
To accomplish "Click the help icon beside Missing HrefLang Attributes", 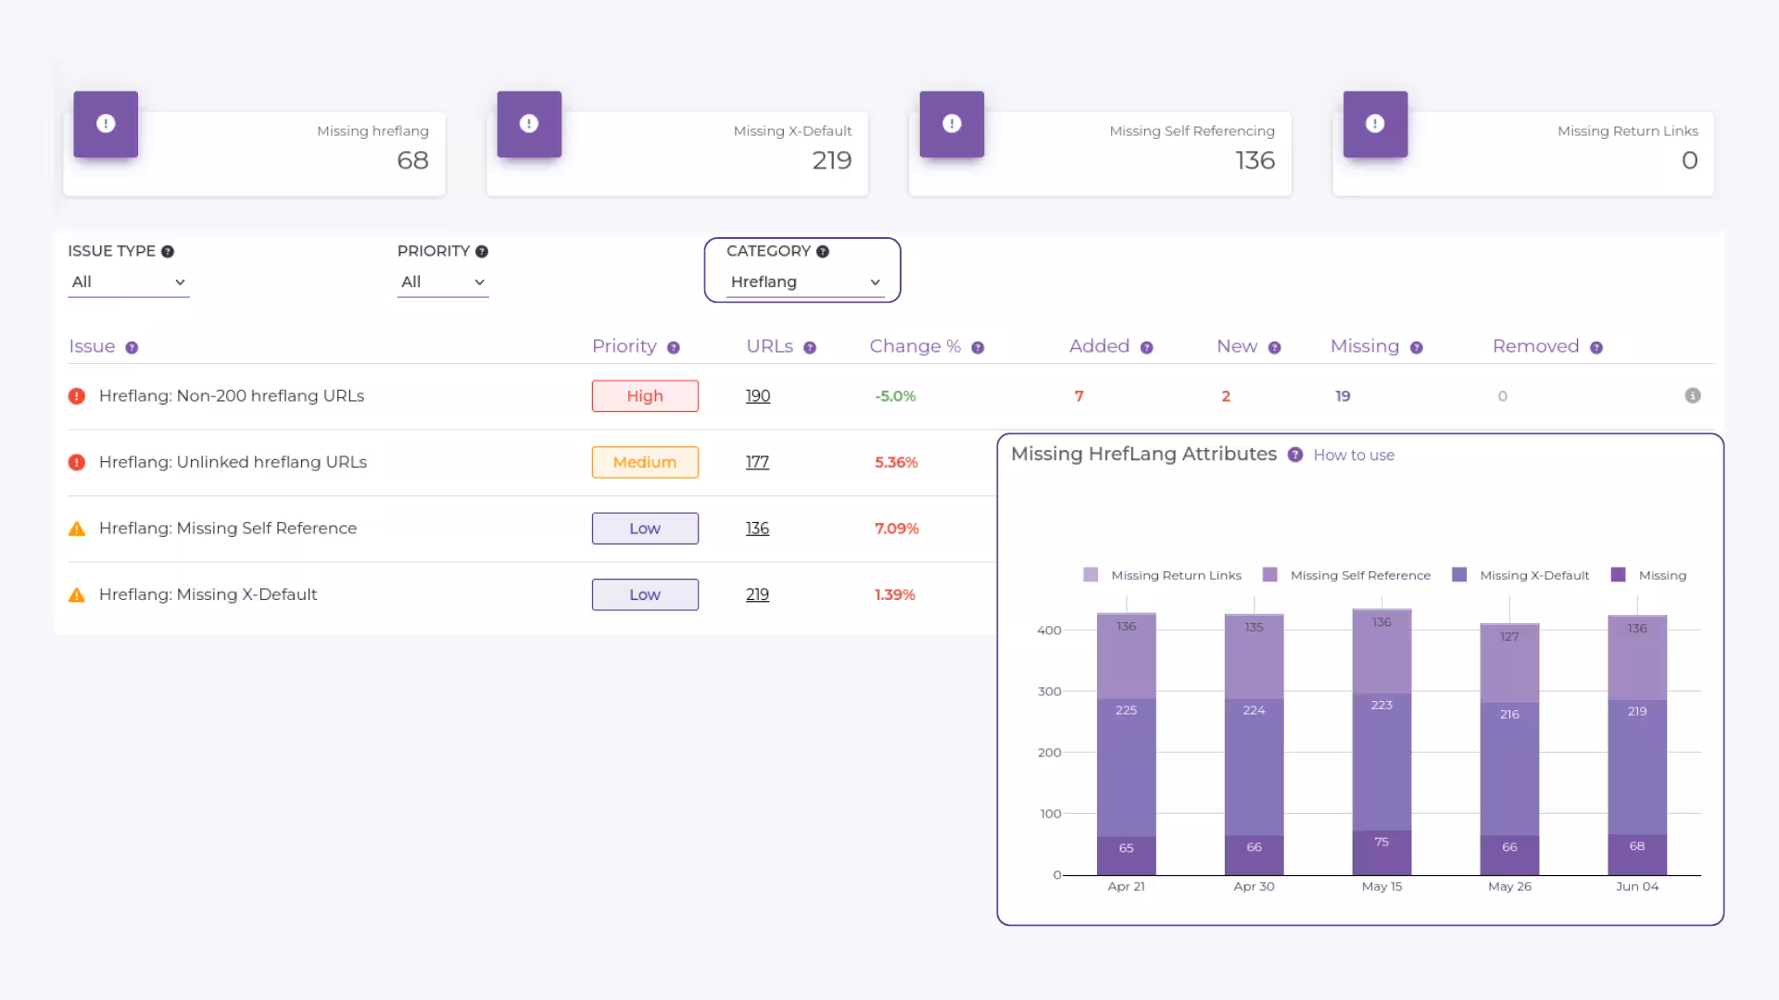I will pyautogui.click(x=1294, y=455).
